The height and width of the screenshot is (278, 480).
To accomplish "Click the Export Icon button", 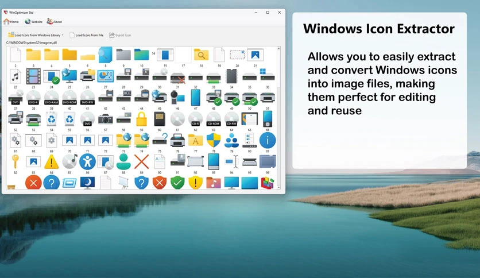I will 120,35.
